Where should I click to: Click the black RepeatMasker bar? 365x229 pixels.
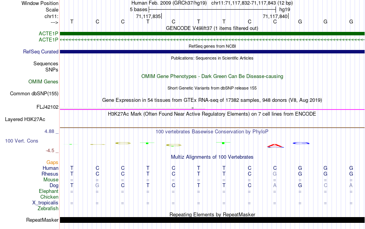[x=212, y=220]
